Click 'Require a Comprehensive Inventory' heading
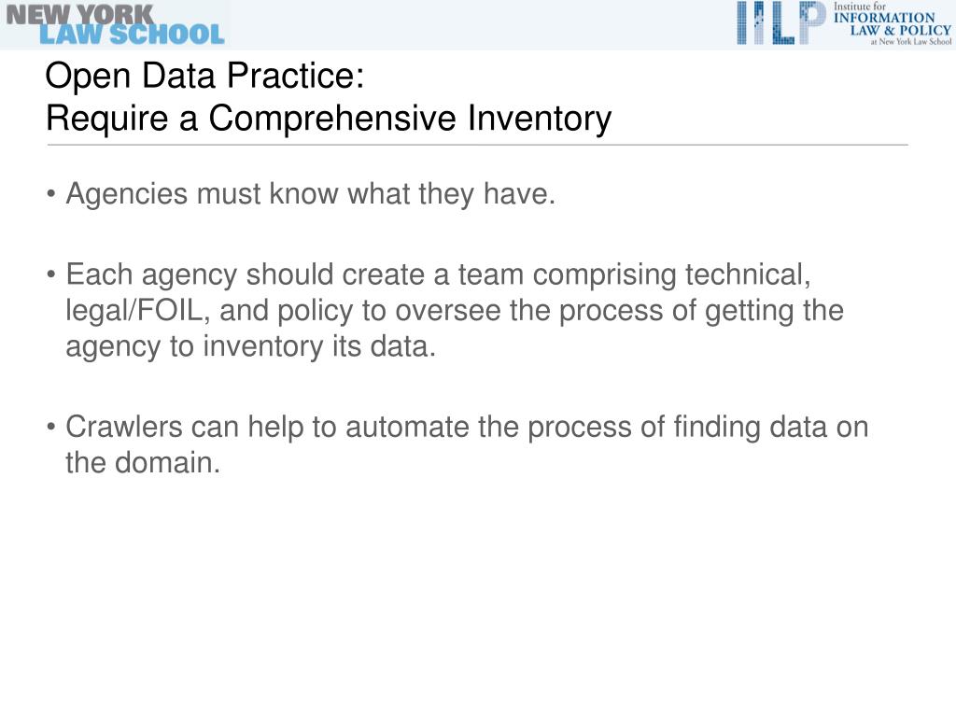Image resolution: width=956 pixels, height=717 pixels. pos(329,119)
